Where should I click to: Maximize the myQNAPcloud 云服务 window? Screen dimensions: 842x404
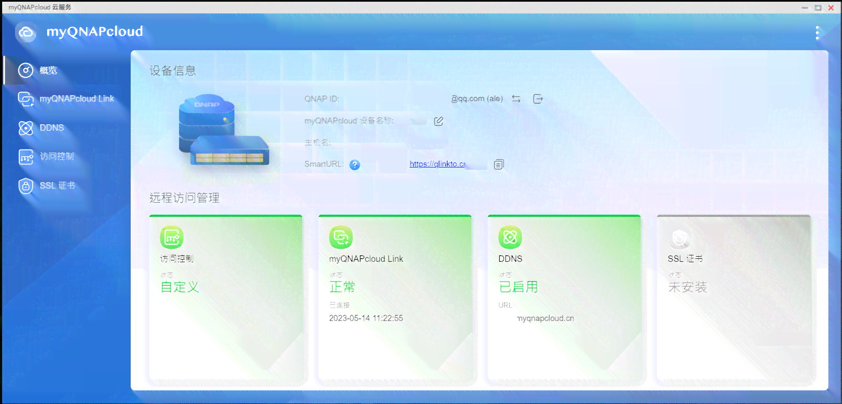coord(818,8)
